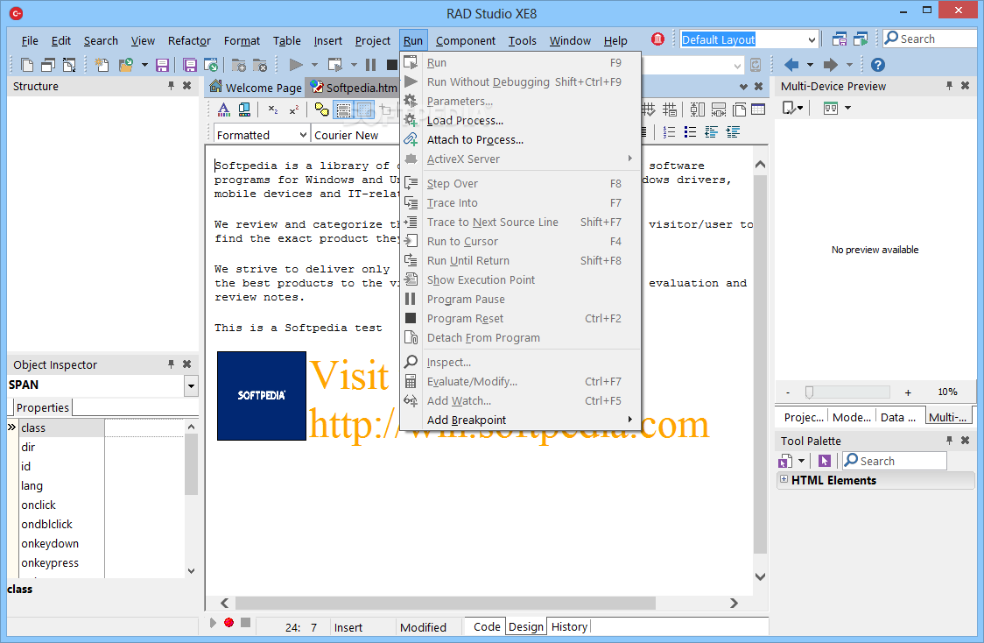Click the Add File to Project icon
The height and width of the screenshot is (643, 984).
(x=238, y=65)
